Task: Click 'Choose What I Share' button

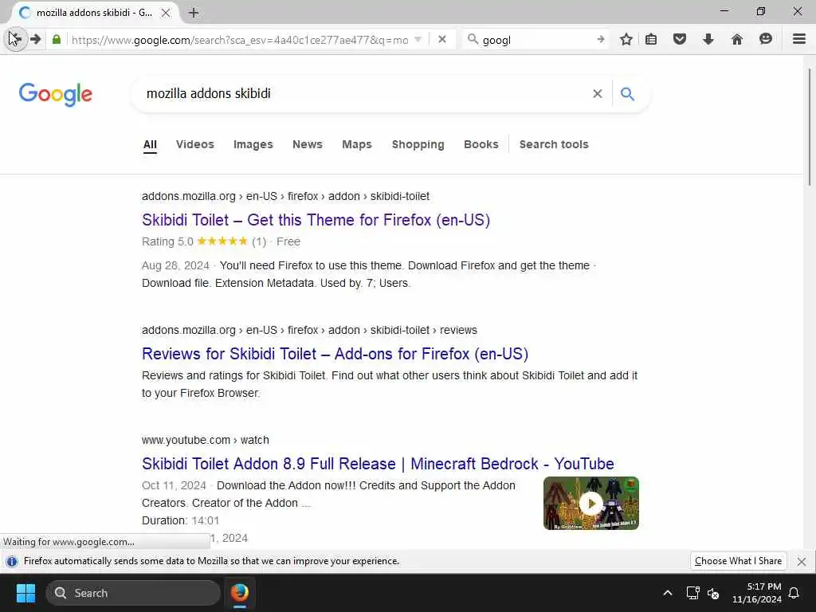Action: pos(738,561)
